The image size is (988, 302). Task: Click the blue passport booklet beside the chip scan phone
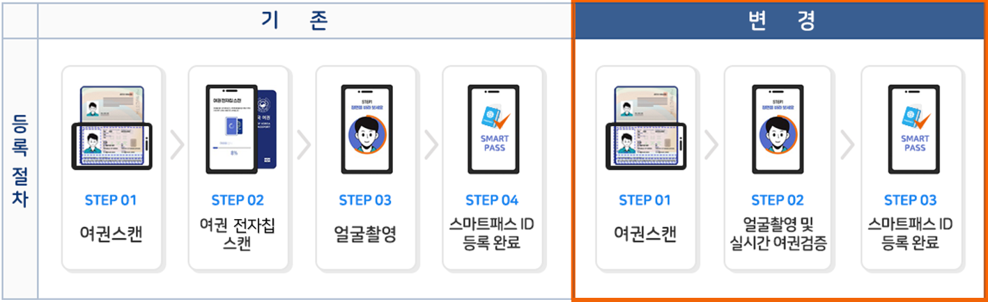click(x=265, y=129)
